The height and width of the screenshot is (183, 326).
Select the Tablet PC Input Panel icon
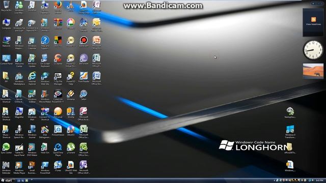(19, 149)
